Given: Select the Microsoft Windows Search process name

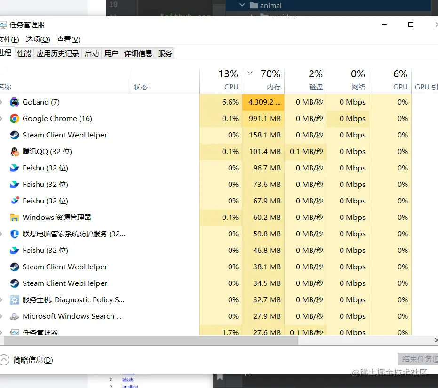Looking at the screenshot, I should [72, 316].
